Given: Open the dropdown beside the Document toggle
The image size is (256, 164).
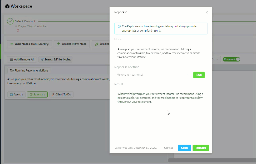Looking at the screenshot, I should pyautogui.click(x=217, y=59).
